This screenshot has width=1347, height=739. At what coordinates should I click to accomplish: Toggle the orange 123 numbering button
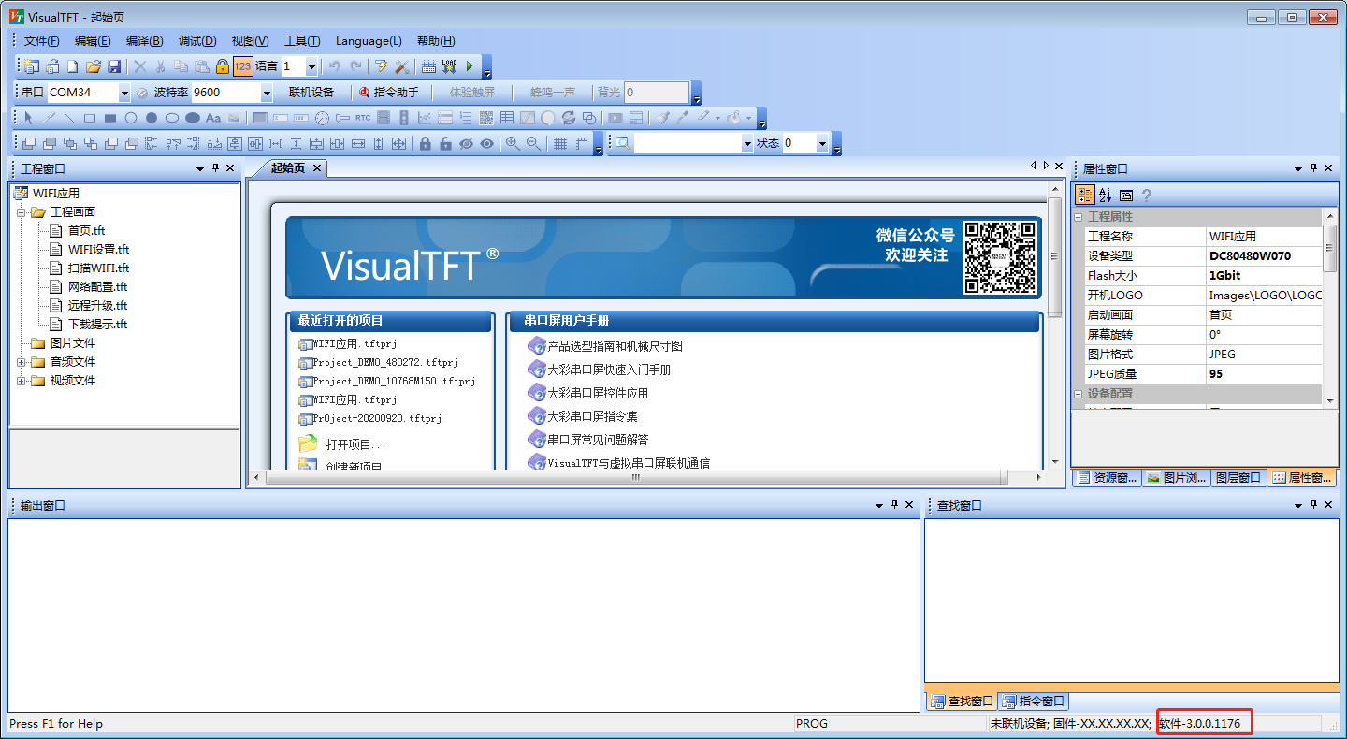coord(242,66)
